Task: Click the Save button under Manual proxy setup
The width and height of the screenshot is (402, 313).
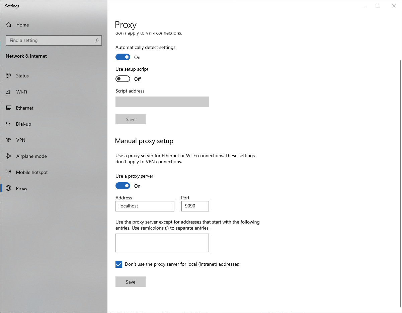Action: tap(131, 282)
